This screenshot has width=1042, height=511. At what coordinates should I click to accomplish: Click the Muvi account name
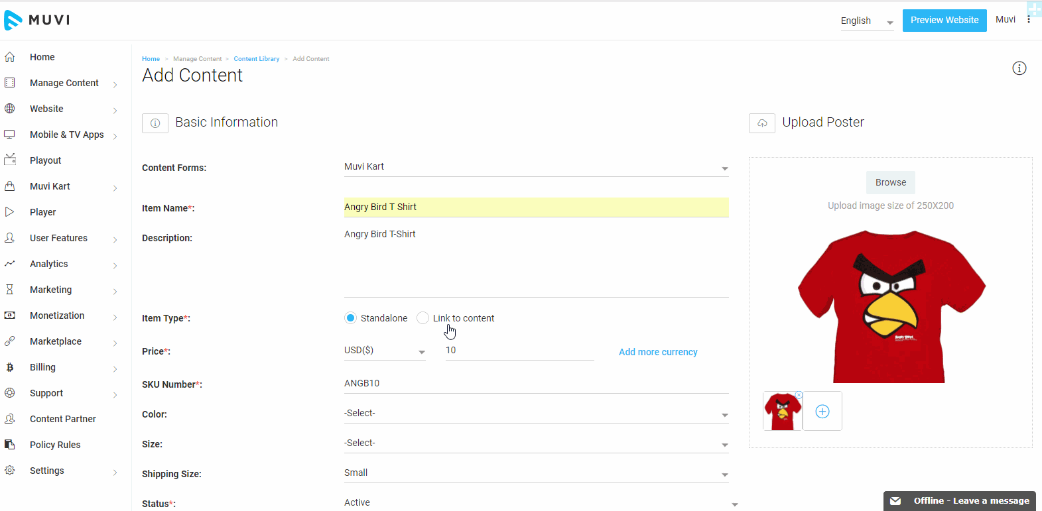[1006, 19]
